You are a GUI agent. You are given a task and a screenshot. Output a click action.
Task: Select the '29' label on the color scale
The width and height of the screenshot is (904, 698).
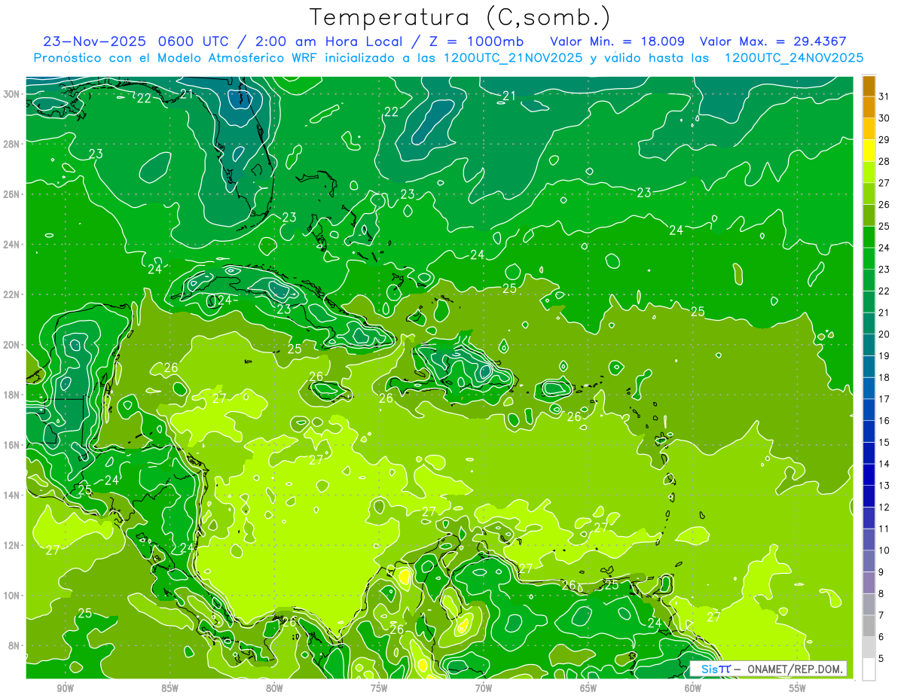pyautogui.click(x=884, y=139)
